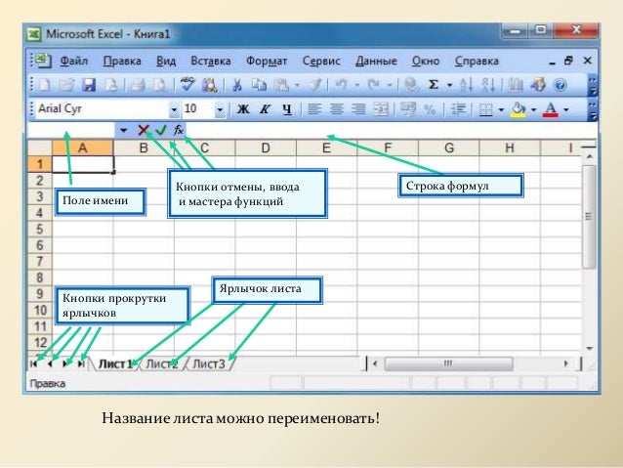This screenshot has width=623, height=468.
Task: Click the horizontal scrollbar thumb
Action: point(448,363)
